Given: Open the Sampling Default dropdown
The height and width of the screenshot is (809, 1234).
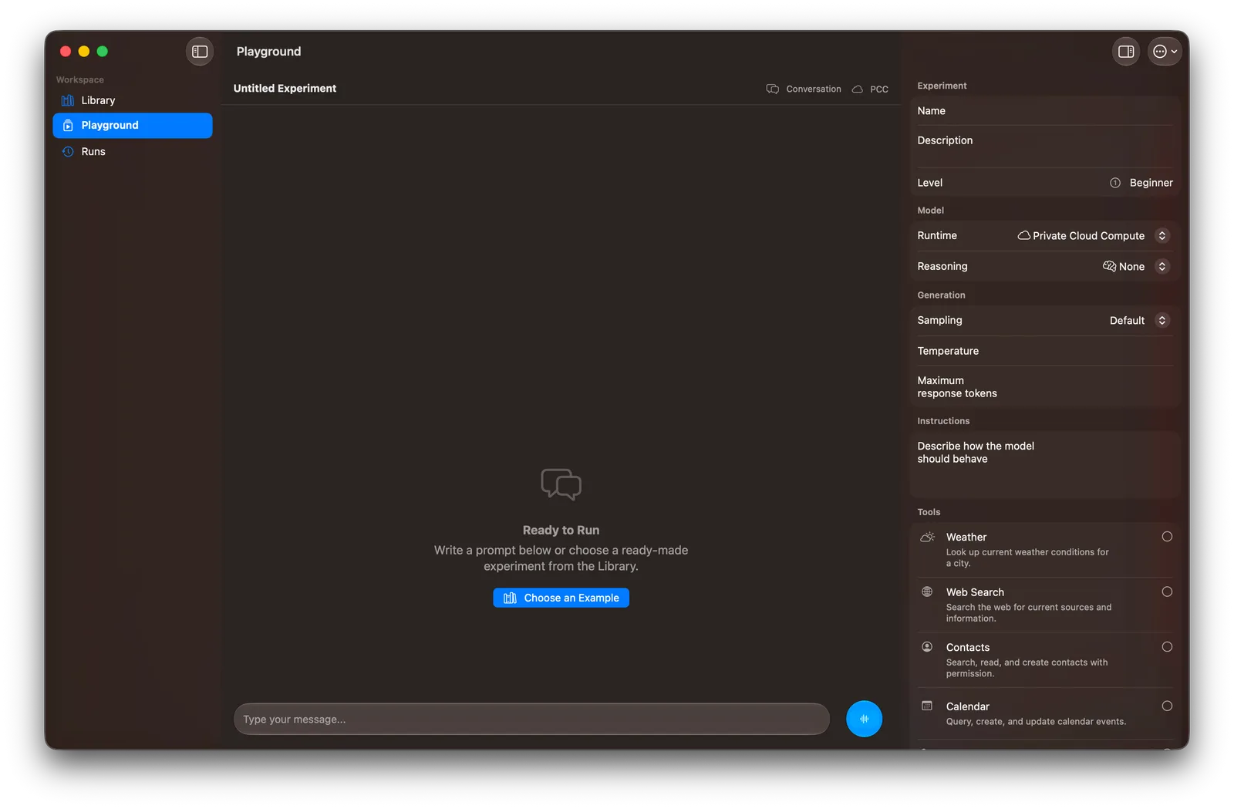Looking at the screenshot, I should click(1140, 320).
